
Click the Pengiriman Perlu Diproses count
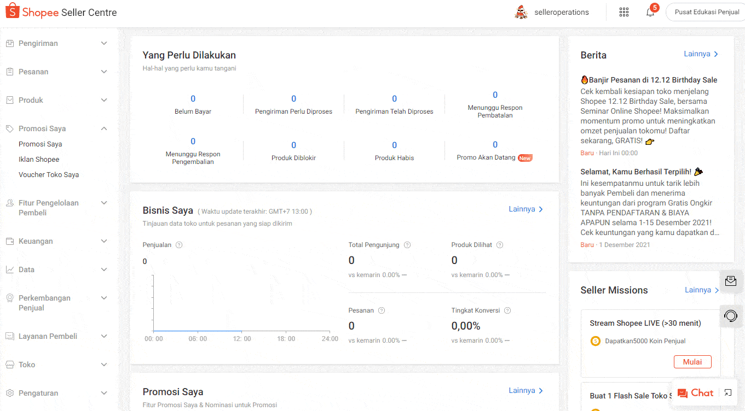[293, 99]
